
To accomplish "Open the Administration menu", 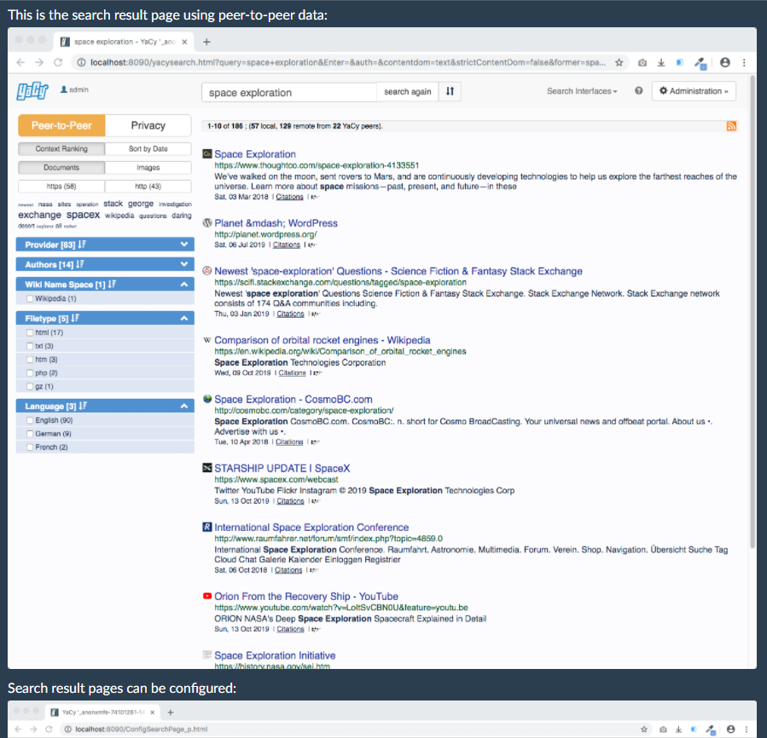I will (x=694, y=91).
